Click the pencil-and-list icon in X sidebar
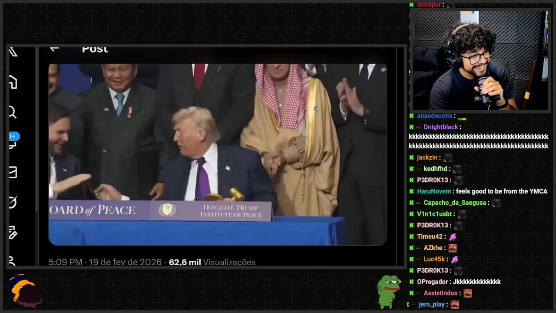 [x=13, y=233]
